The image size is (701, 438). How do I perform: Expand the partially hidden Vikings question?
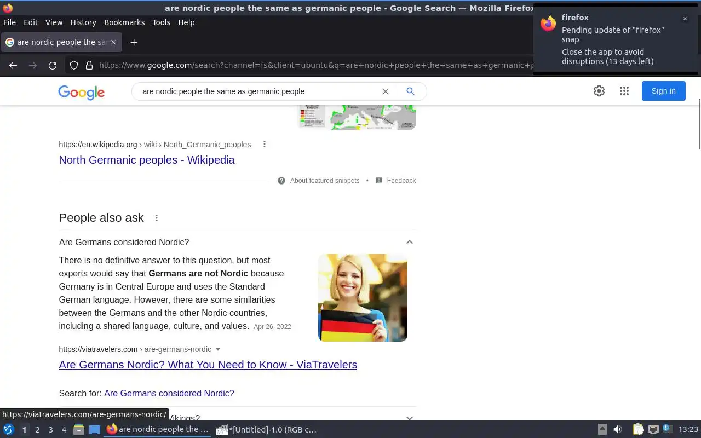click(409, 418)
